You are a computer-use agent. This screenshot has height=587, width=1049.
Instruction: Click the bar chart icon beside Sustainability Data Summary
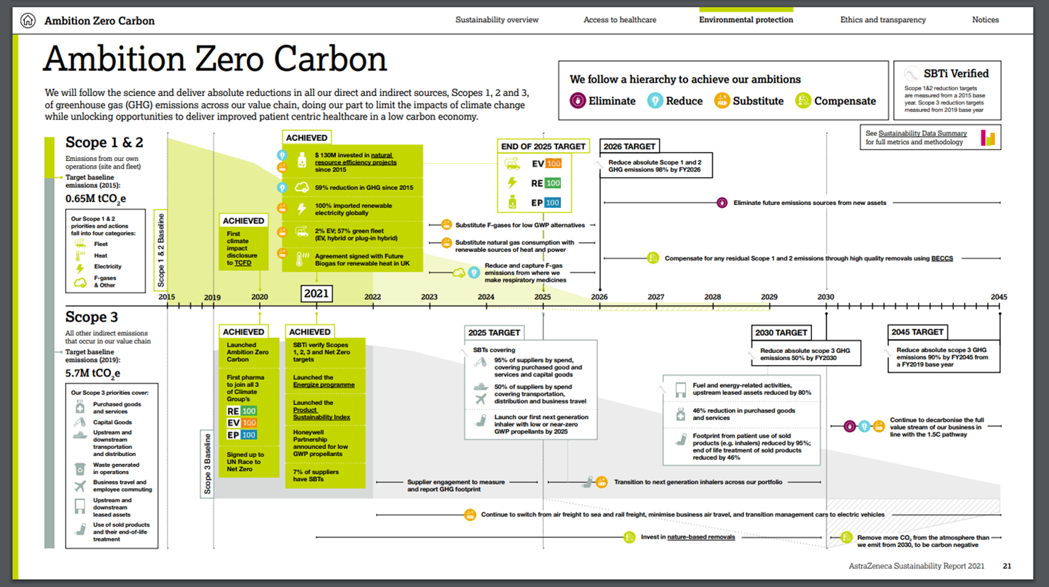(x=988, y=137)
